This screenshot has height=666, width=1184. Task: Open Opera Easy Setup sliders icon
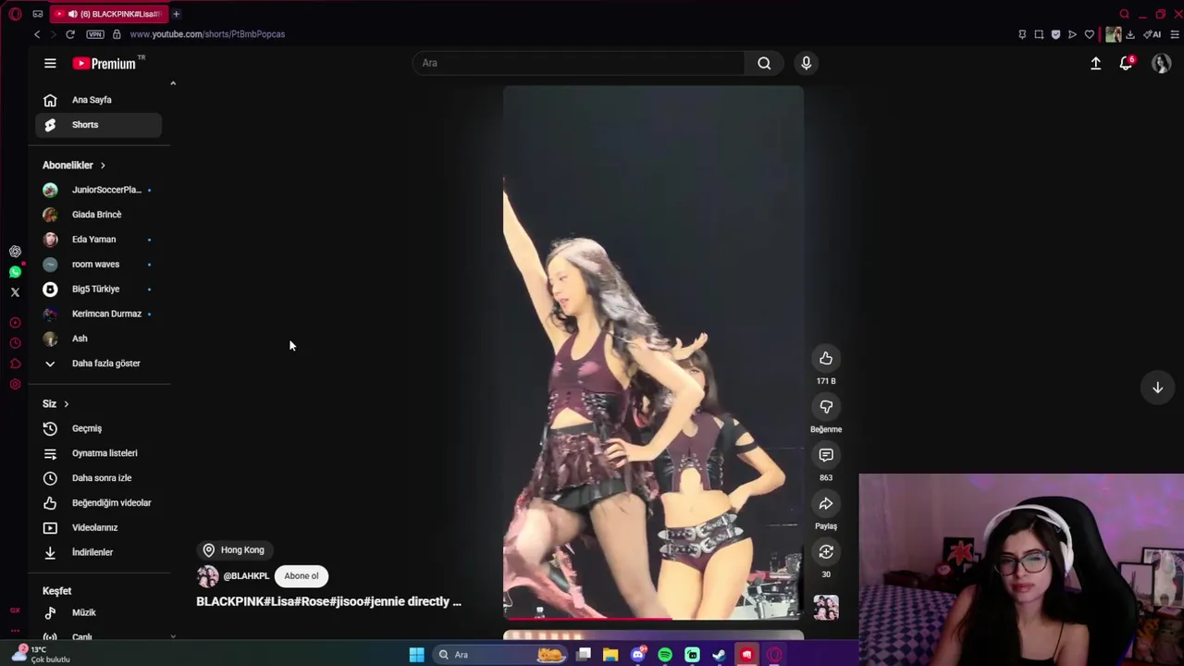[x=1176, y=34]
